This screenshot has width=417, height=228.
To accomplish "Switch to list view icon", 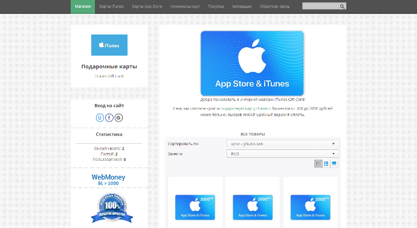I will 326,164.
